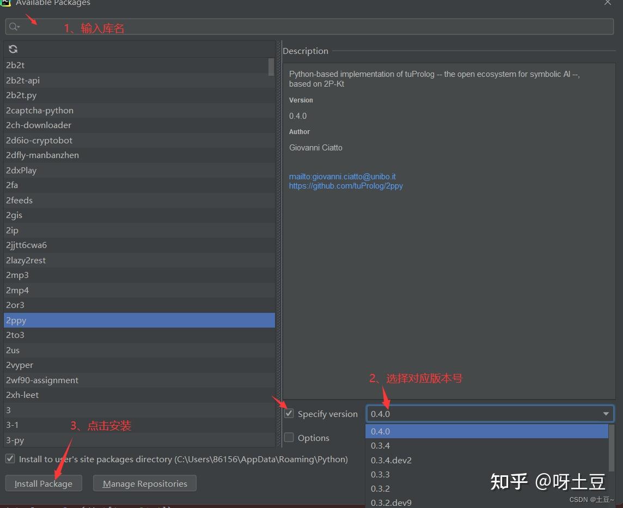Viewport: 623px width, 508px height.
Task: Click the Available Packages dialog icon
Action: coord(6,3)
